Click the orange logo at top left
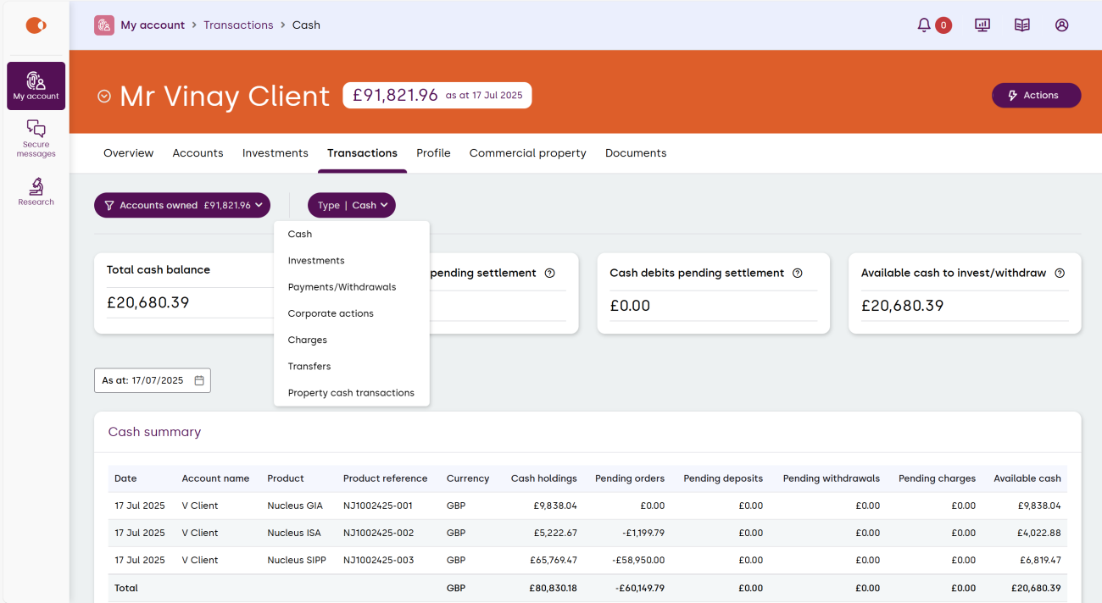Screen dimensions: 1102x603 (x=36, y=25)
